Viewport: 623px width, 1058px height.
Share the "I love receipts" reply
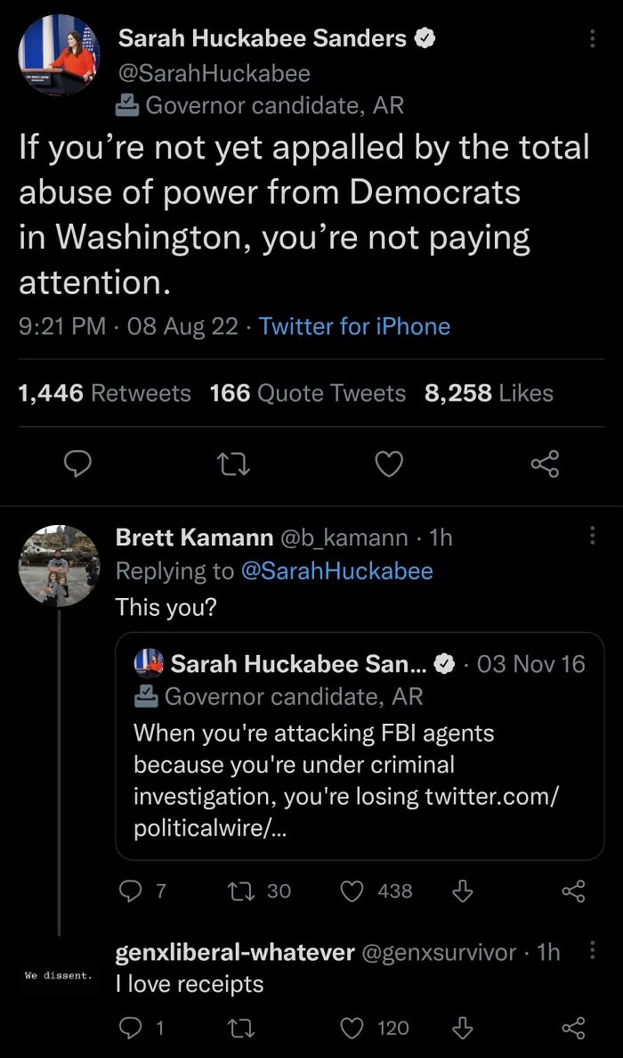click(x=574, y=1028)
